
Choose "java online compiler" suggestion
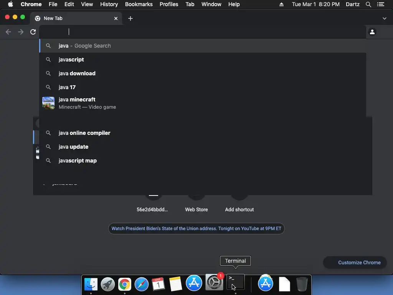pos(203,133)
